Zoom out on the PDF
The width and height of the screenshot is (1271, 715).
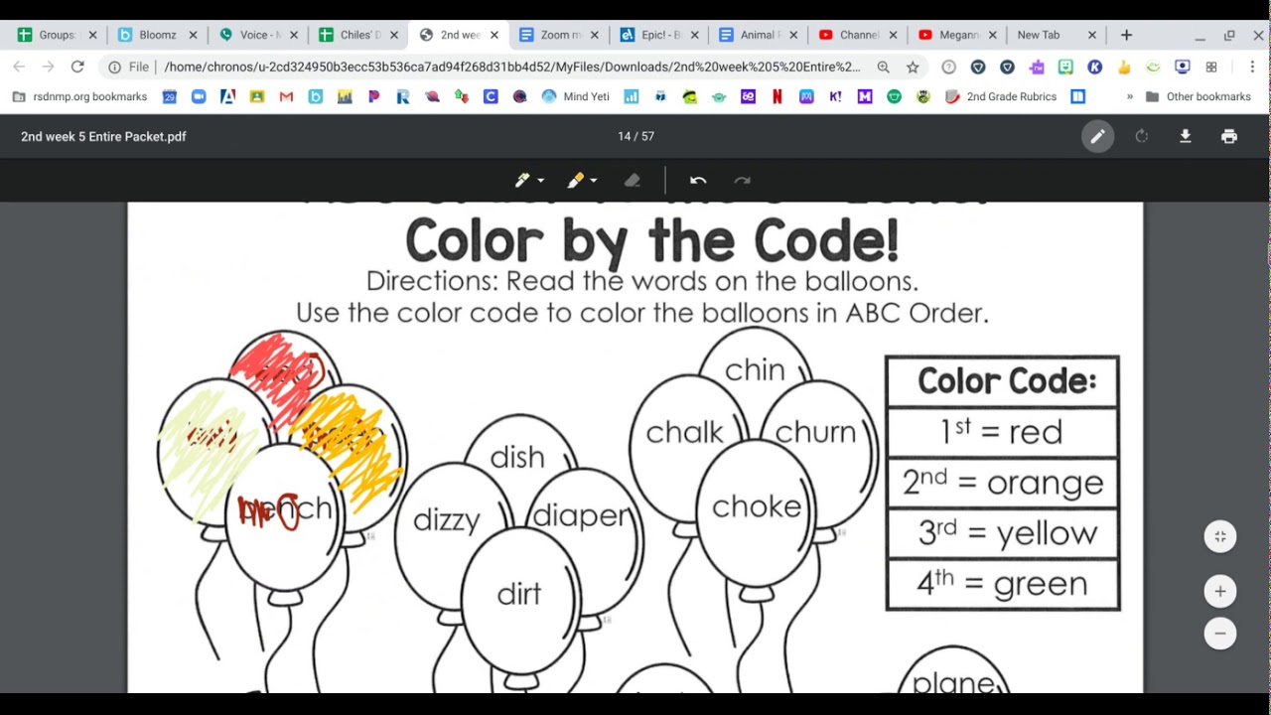click(1220, 633)
